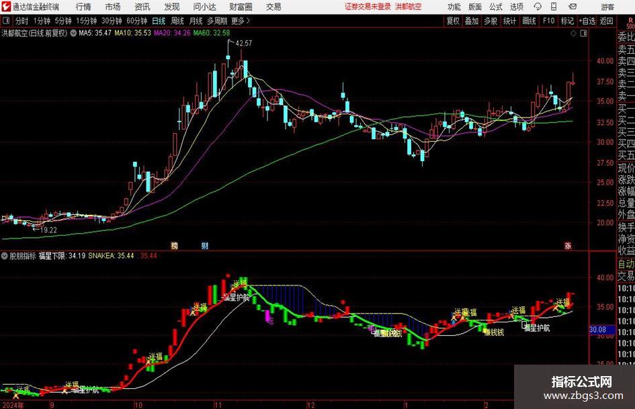Click the MA60: 32.58 value label

click(x=212, y=33)
